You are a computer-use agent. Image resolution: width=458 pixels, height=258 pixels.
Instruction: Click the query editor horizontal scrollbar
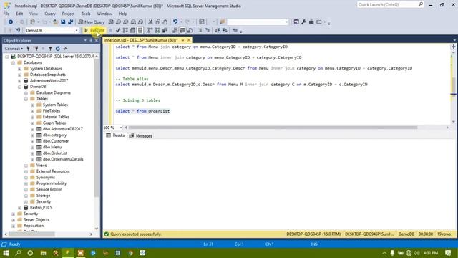click(x=273, y=128)
